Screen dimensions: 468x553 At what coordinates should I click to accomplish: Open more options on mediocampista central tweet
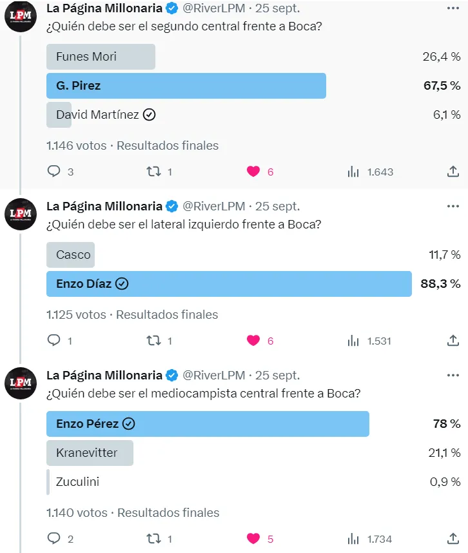[x=453, y=375]
